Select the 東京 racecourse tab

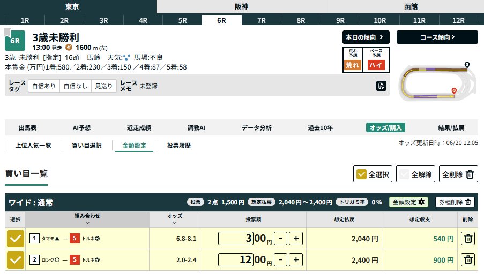[72, 6]
